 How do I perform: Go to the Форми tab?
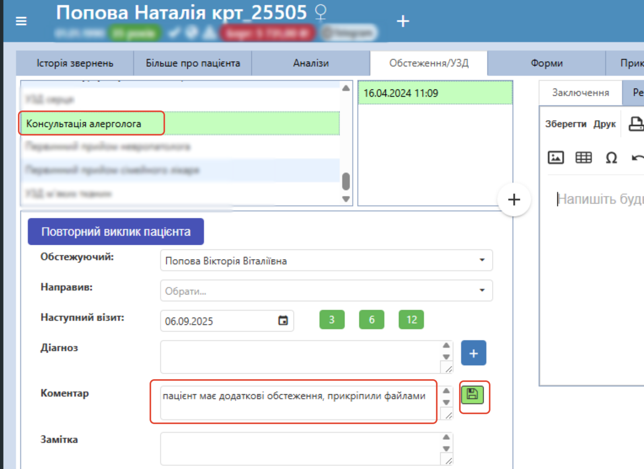(x=547, y=63)
